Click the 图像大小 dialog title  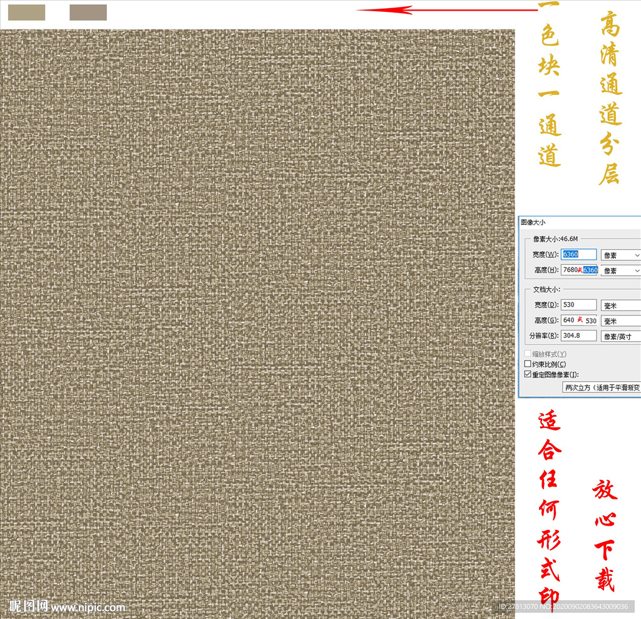(533, 222)
